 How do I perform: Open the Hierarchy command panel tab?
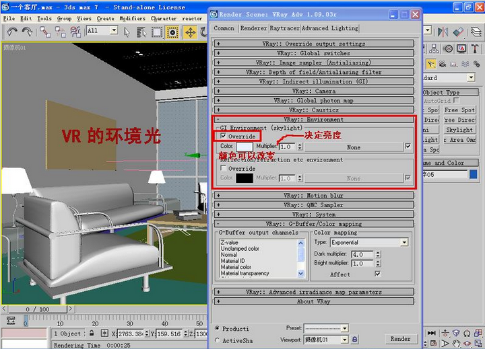tap(434, 48)
